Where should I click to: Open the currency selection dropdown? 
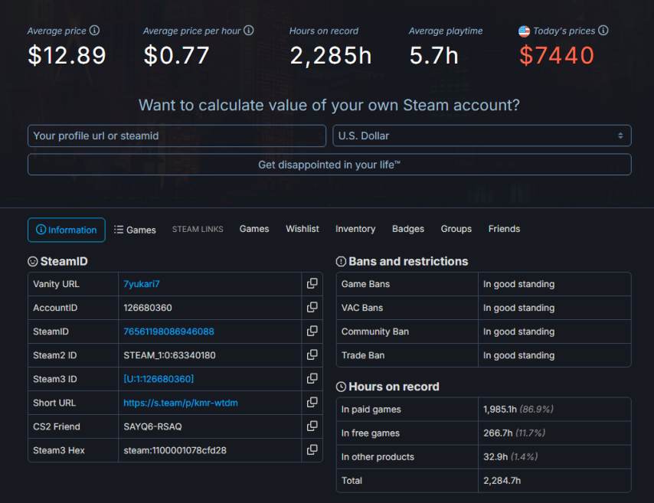pos(482,136)
